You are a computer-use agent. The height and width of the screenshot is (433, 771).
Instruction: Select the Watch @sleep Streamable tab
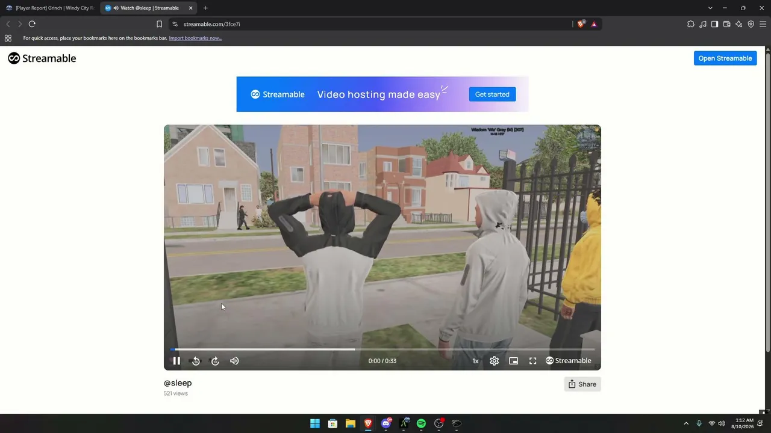pyautogui.click(x=149, y=8)
